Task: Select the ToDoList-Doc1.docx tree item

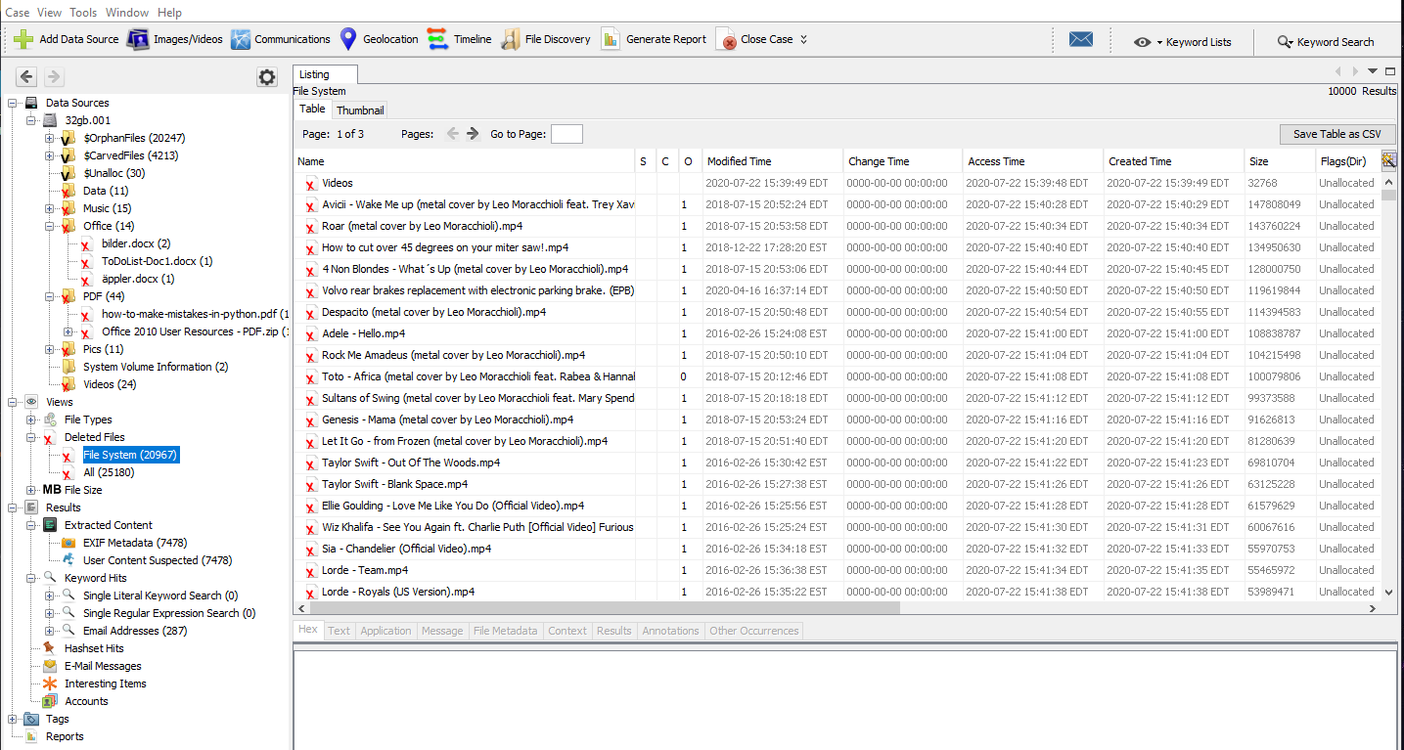Action: [x=157, y=261]
